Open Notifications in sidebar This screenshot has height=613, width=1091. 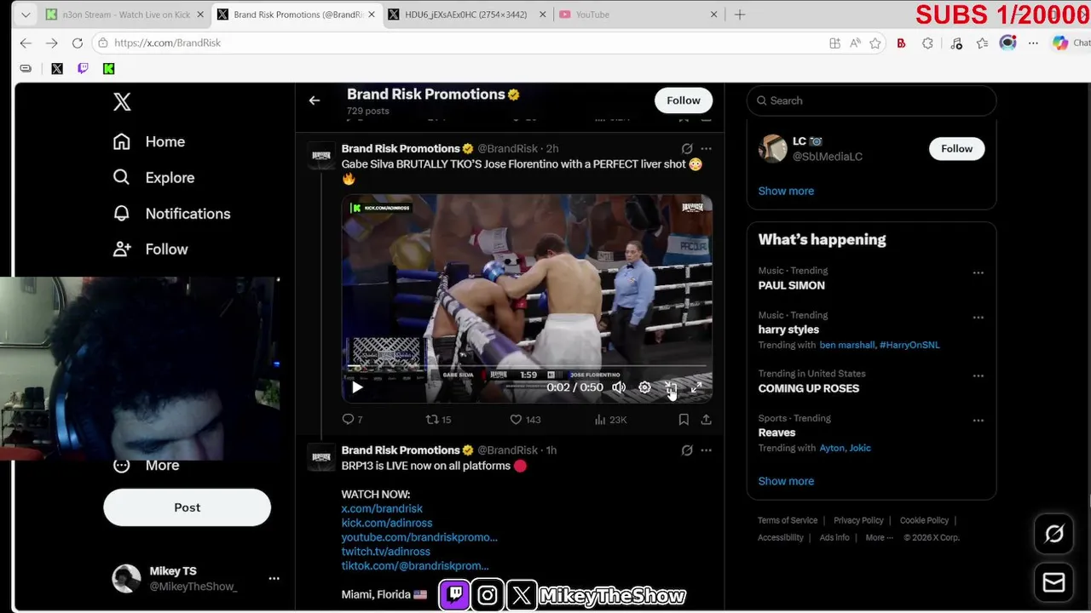[x=172, y=214]
